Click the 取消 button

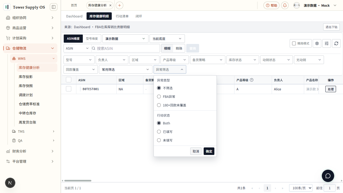point(196,151)
